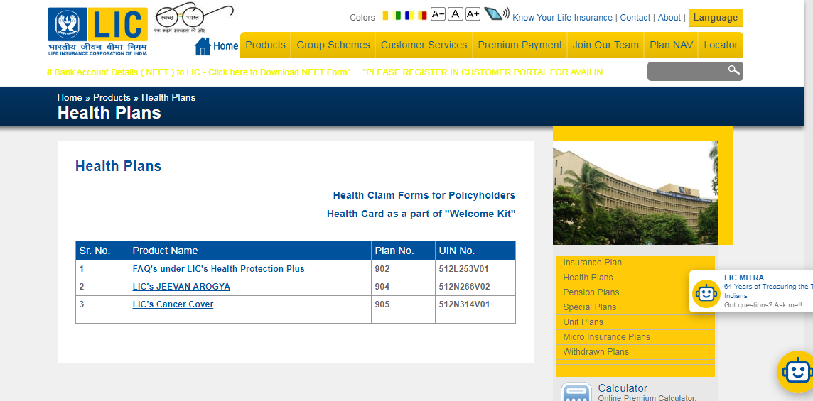Select the red color theme swatch
The image size is (813, 401).
[421, 16]
